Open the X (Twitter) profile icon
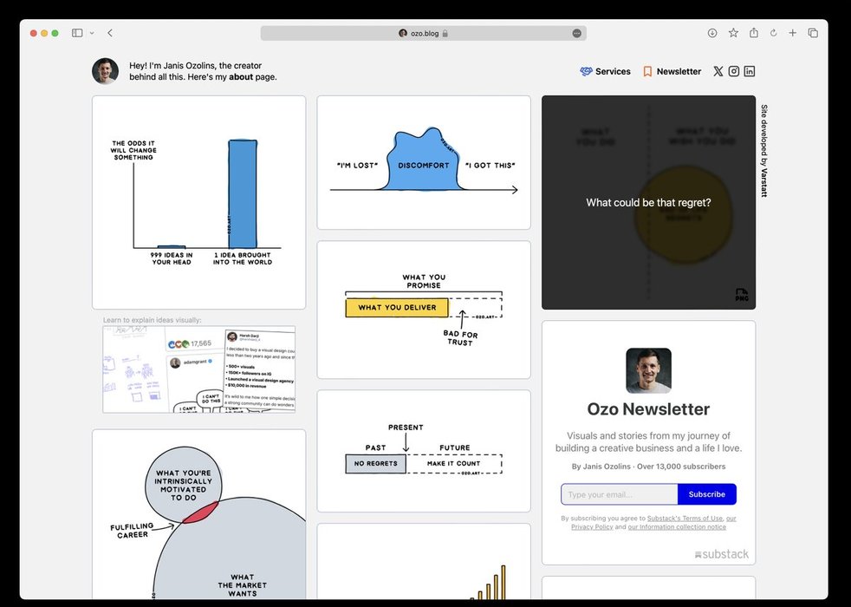Viewport: 851px width, 607px height. (718, 71)
